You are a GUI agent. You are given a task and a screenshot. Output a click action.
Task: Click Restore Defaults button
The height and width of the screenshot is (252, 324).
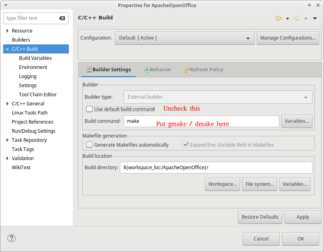pyautogui.click(x=260, y=217)
